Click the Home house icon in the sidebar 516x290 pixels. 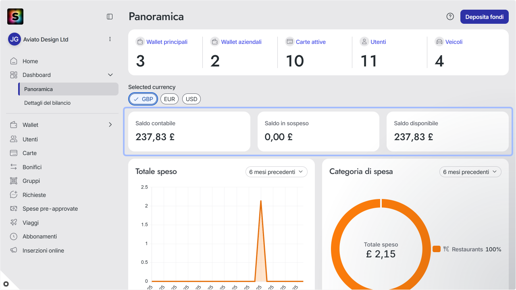click(x=14, y=61)
